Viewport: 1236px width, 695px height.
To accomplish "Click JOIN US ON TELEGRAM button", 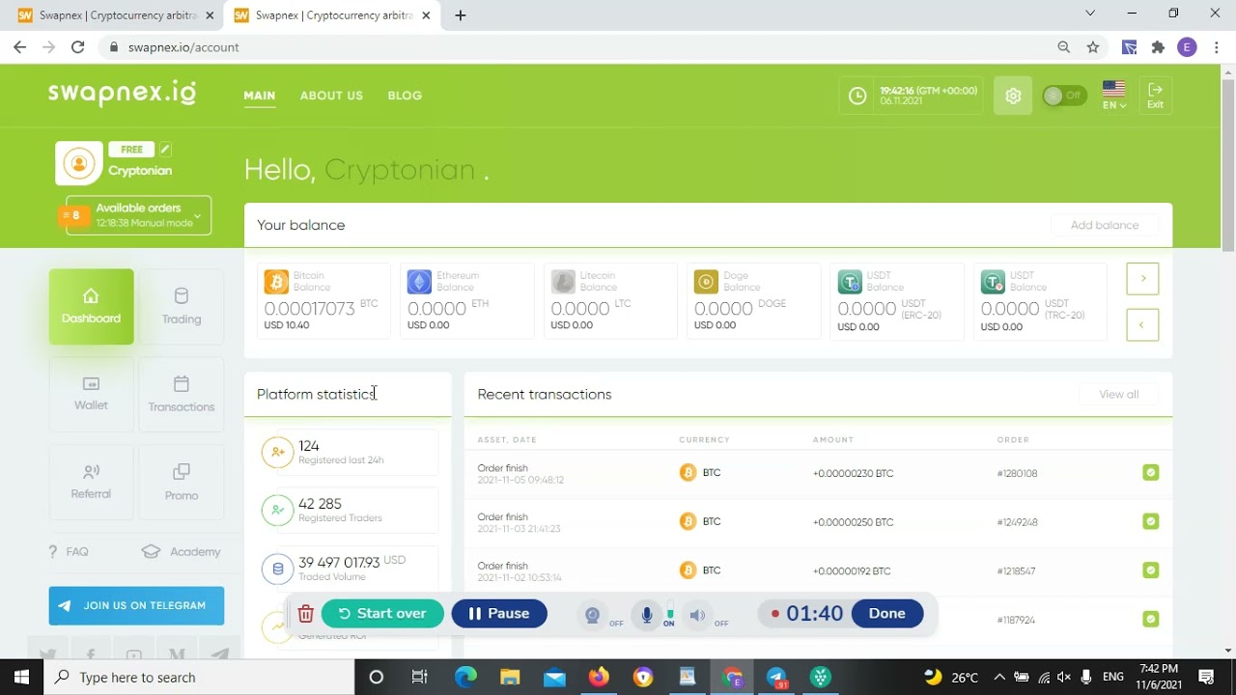I will 136,606.
